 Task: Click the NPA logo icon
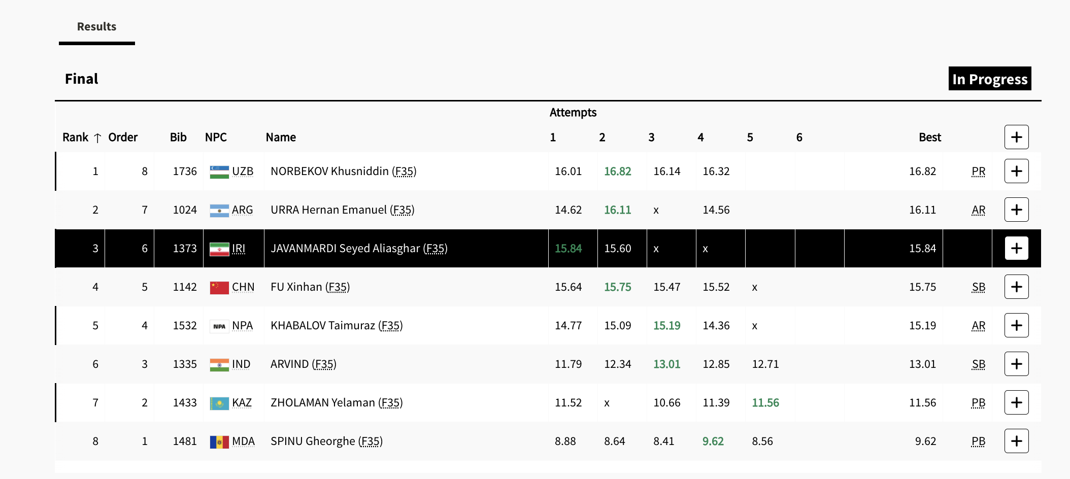coord(219,326)
